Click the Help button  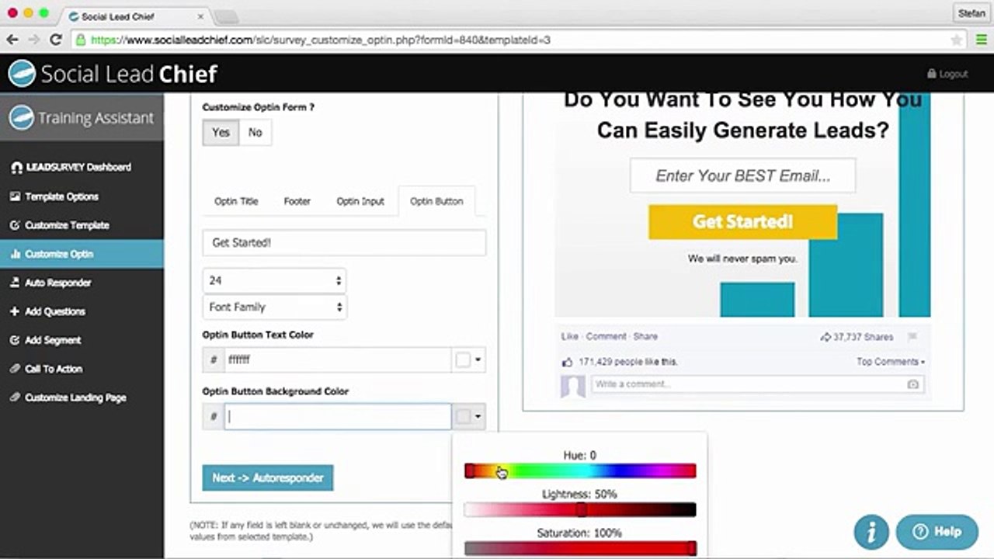coord(937,532)
